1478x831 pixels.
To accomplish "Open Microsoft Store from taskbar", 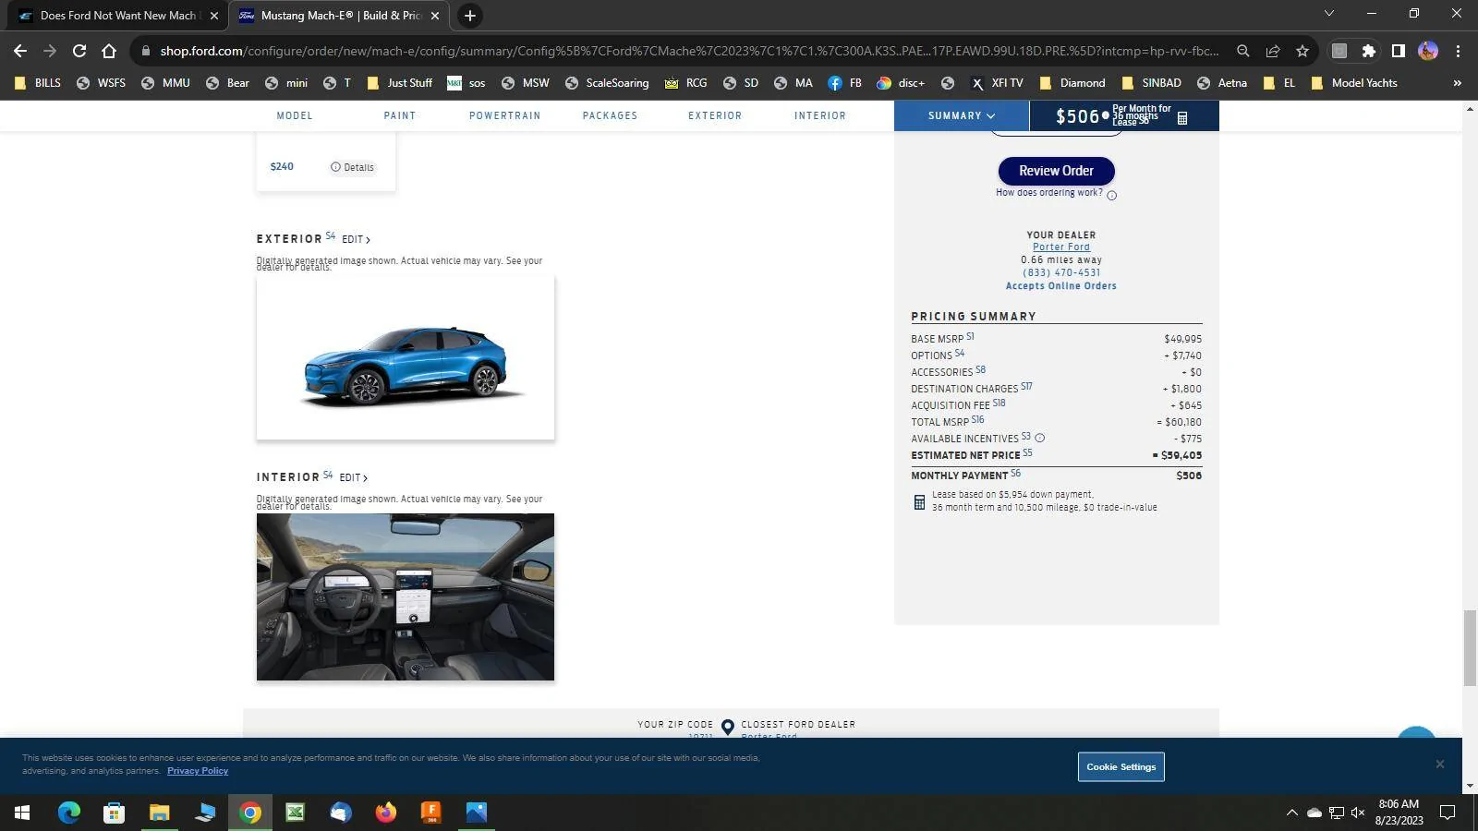I will [115, 813].
